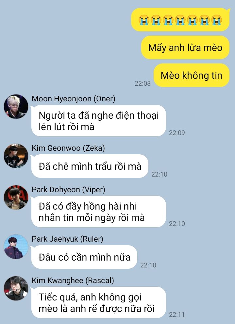Open Kim Kwanghee (Rascal) profile picture
Screen dimensions: 235x324
tap(16, 288)
